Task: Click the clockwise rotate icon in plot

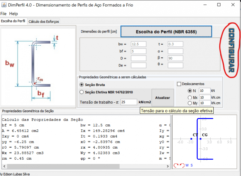Action: coord(176,165)
